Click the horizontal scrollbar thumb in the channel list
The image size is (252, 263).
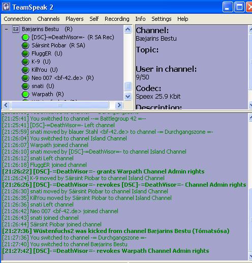pos(60,105)
